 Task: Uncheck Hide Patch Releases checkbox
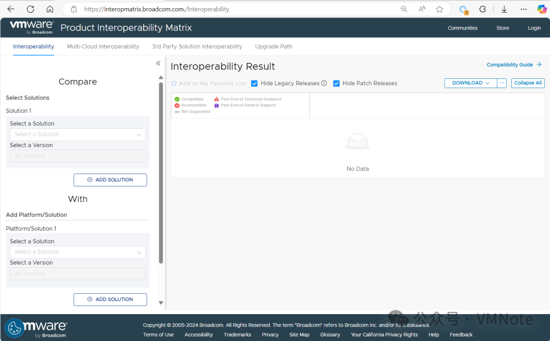tap(337, 83)
